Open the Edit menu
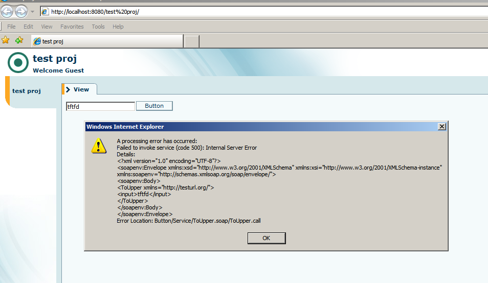The width and height of the screenshot is (488, 283). pos(28,27)
